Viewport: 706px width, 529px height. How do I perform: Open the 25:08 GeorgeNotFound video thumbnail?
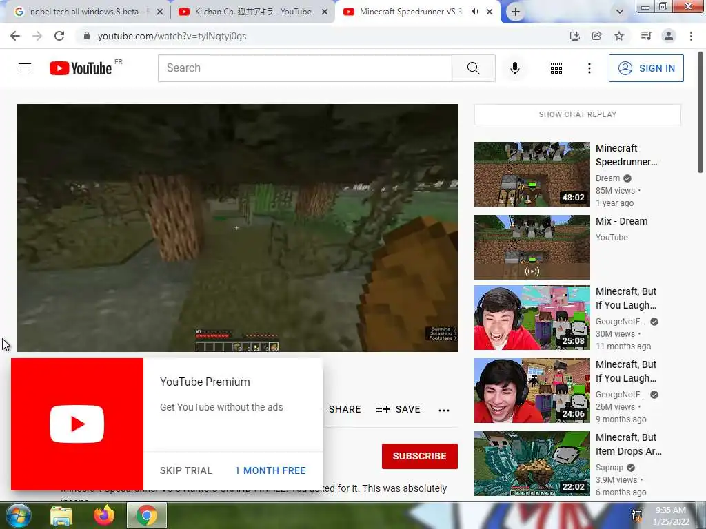tap(532, 317)
